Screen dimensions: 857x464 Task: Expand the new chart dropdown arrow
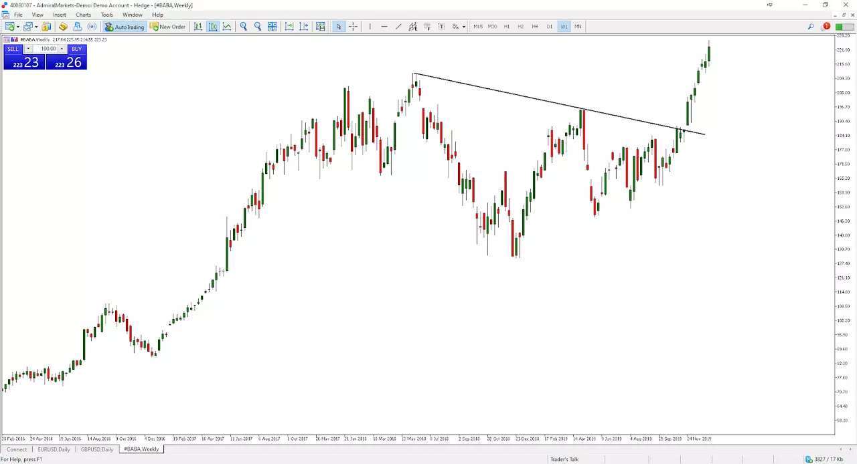coord(18,27)
